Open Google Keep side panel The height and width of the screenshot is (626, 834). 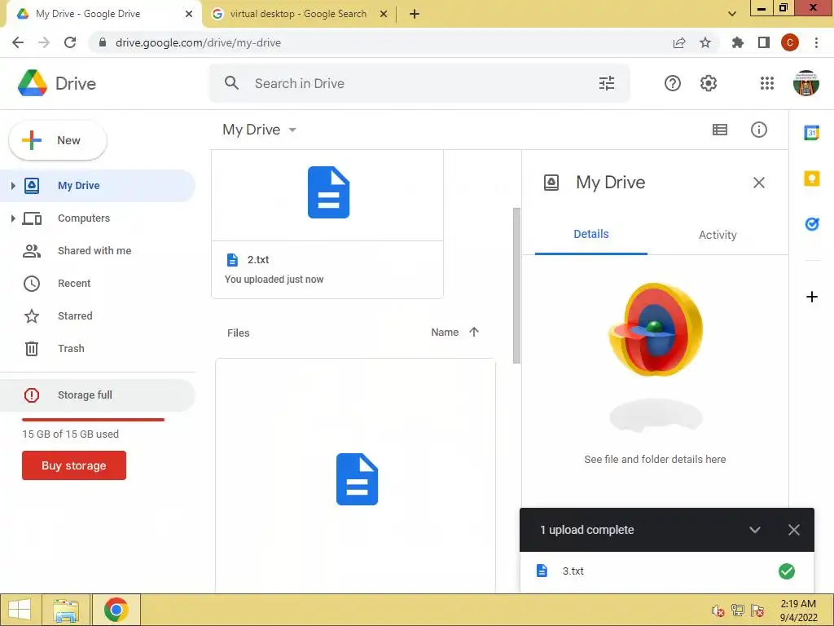tap(812, 178)
